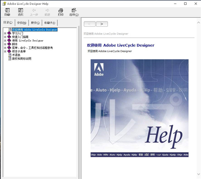Switch to the Search (搜索) tab

coord(35,23)
